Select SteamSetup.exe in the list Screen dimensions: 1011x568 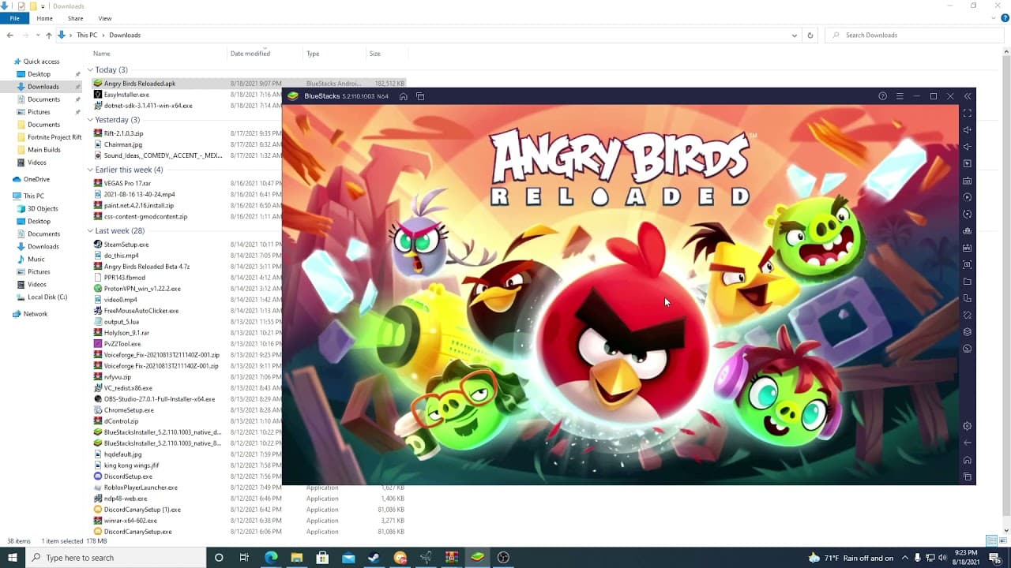(126, 245)
